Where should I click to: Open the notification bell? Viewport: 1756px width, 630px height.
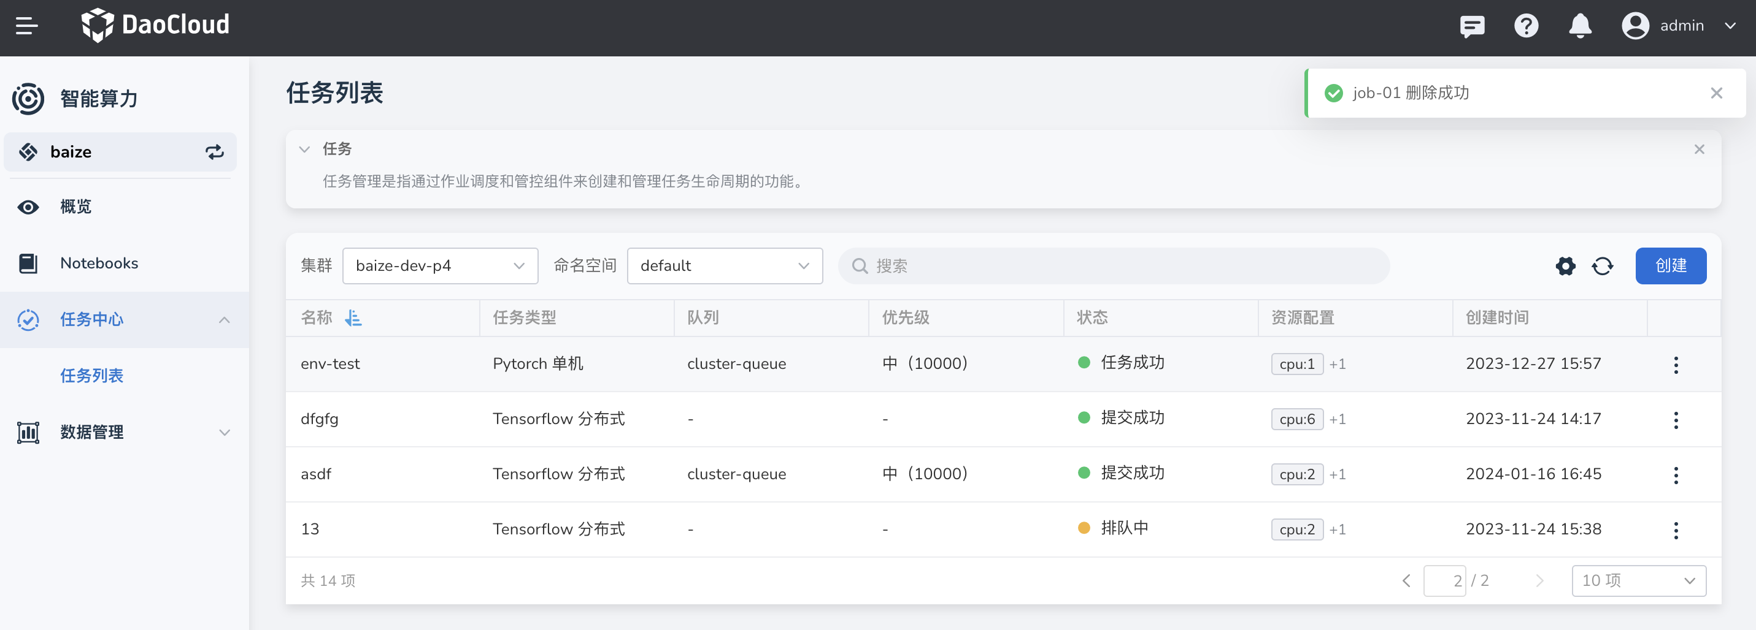click(x=1580, y=26)
